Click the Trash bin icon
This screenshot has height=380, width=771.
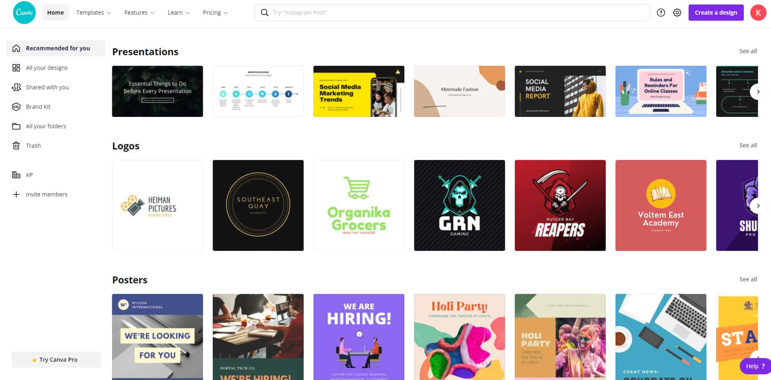click(16, 146)
